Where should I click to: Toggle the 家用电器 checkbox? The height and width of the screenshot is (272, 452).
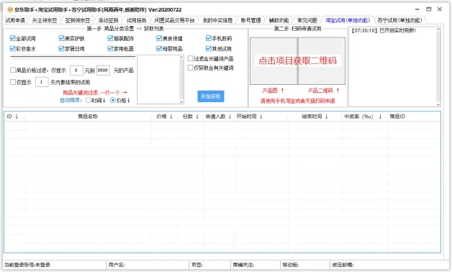[x=110, y=48]
